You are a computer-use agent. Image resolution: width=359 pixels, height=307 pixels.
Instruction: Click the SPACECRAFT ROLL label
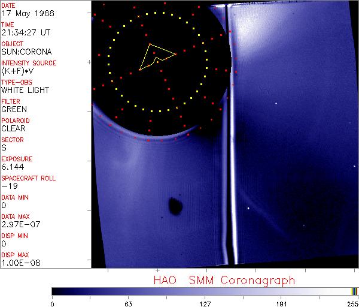click(x=28, y=178)
